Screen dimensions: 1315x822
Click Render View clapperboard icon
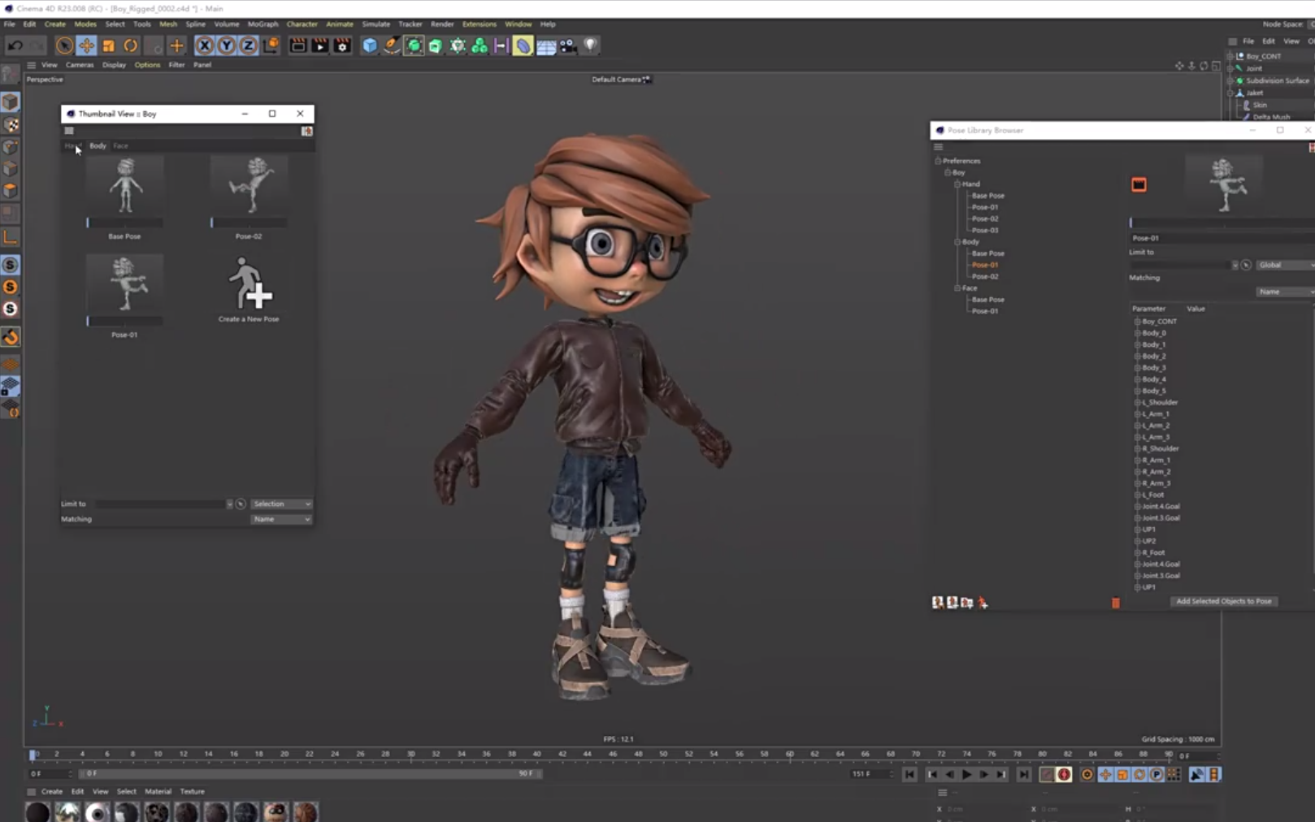pyautogui.click(x=298, y=45)
